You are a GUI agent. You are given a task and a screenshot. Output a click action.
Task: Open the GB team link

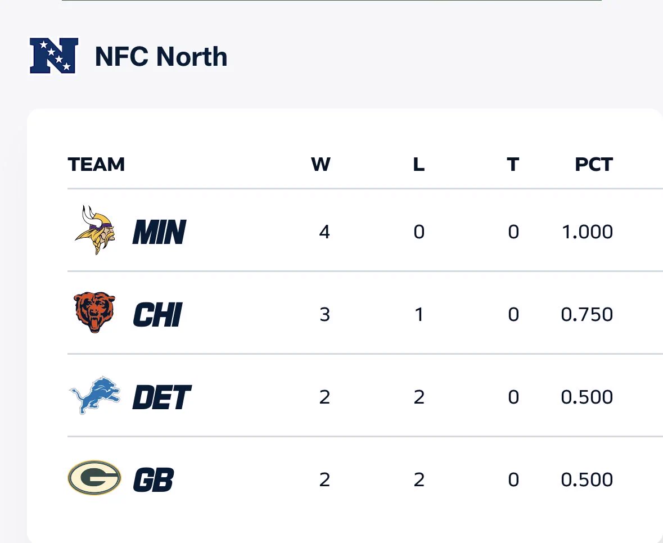tap(153, 479)
